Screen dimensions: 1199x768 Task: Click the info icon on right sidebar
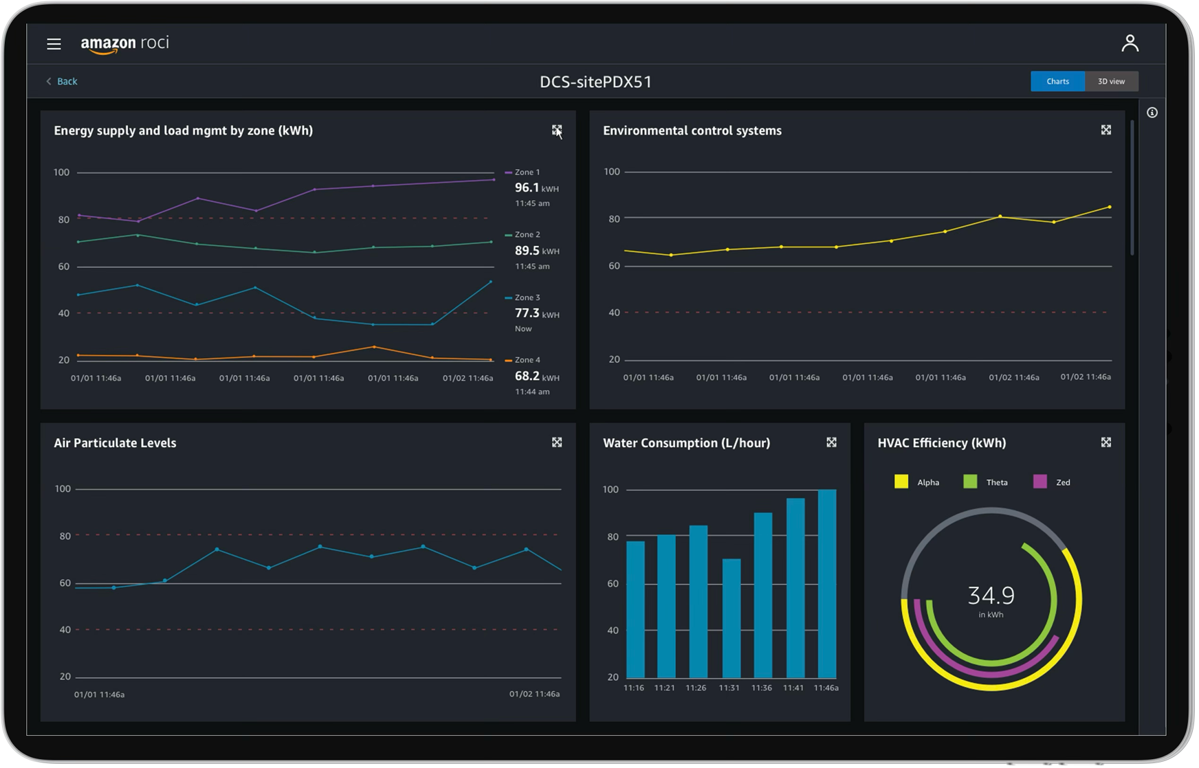pyautogui.click(x=1152, y=113)
